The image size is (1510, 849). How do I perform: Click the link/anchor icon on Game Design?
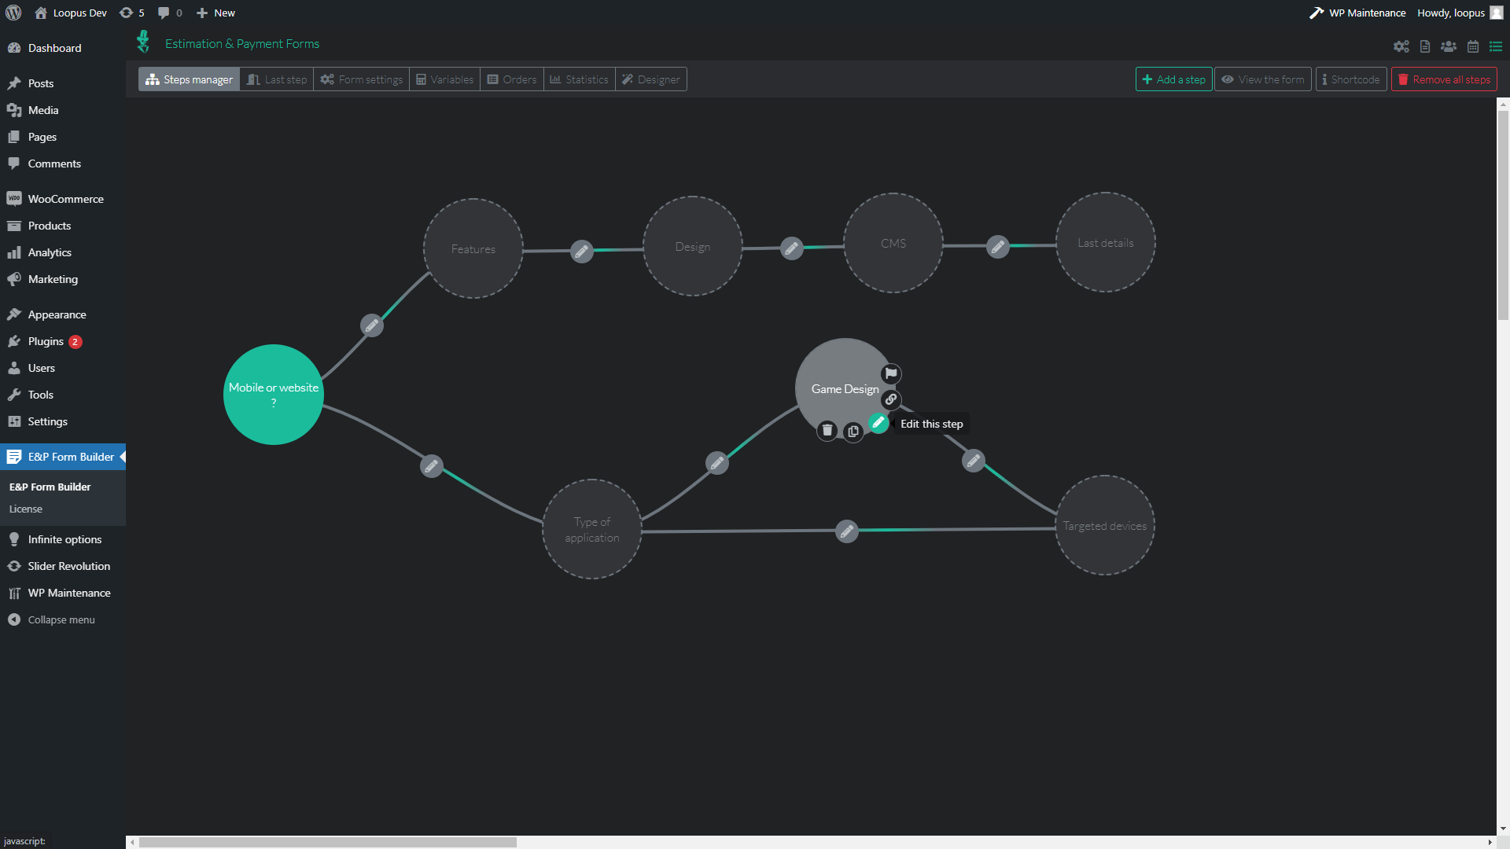coord(889,399)
